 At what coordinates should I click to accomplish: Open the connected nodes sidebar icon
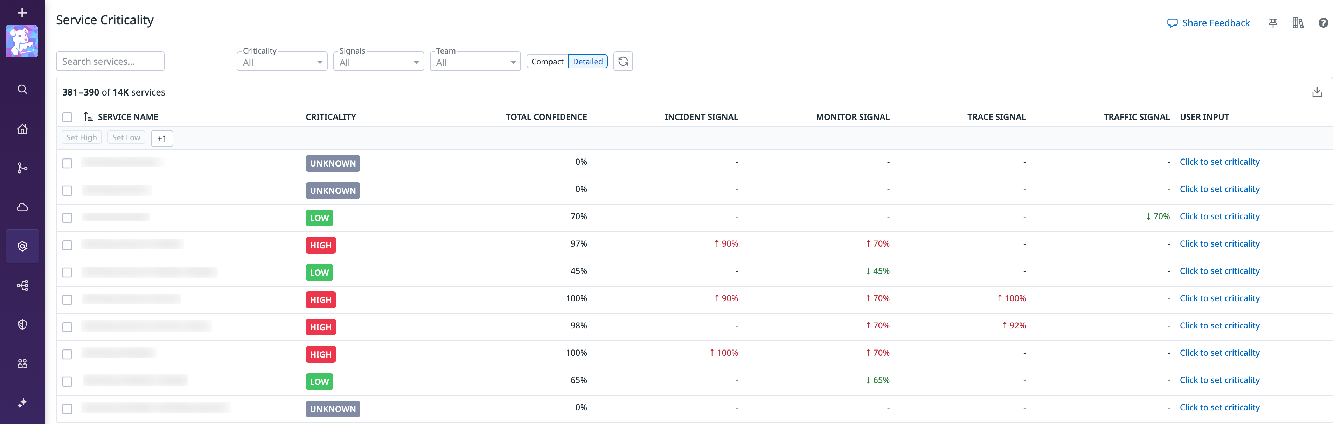[x=22, y=285]
